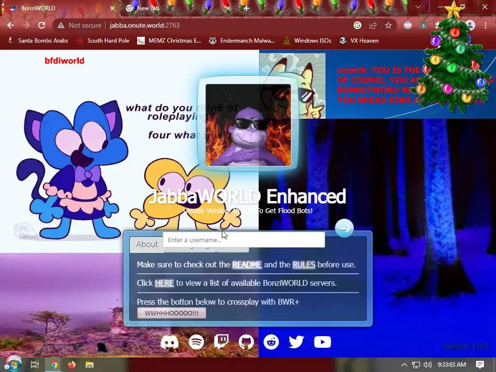Image resolution: width=496 pixels, height=372 pixels.
Task: Open the Twitch social icon
Action: [221, 342]
